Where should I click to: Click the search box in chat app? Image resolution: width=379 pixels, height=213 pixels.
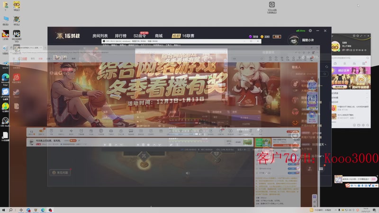click(351, 58)
